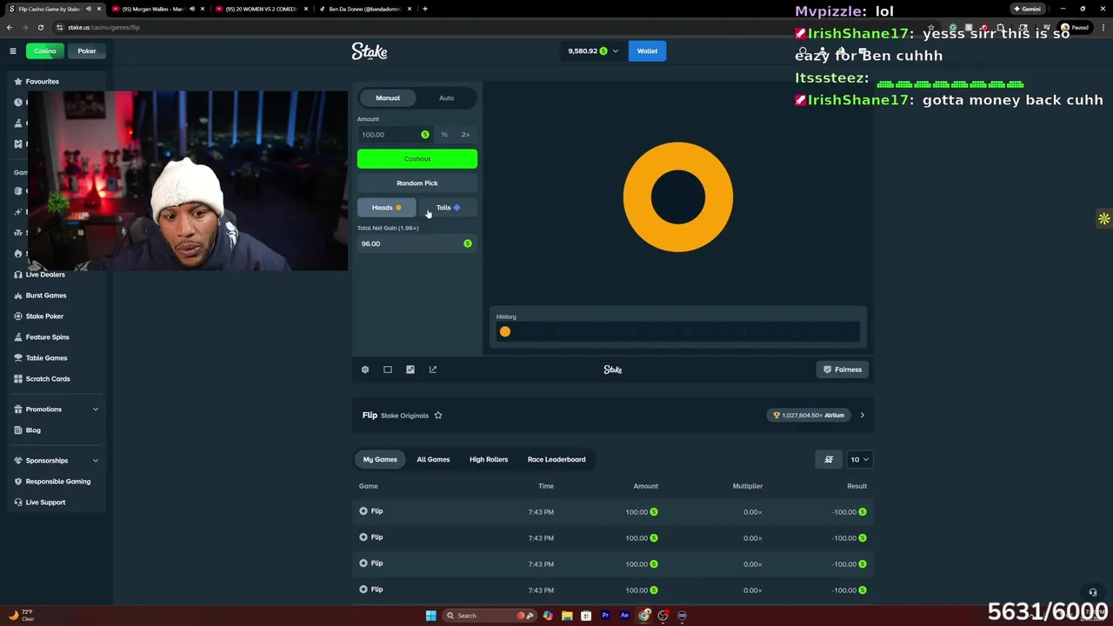The height and width of the screenshot is (626, 1113).
Task: Add Flip to favourites with the star icon
Action: point(438,416)
